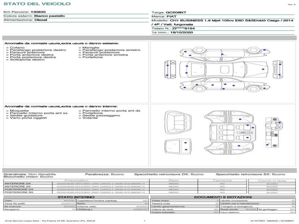Select the "Terza fila sedili" row

(40, 203)
